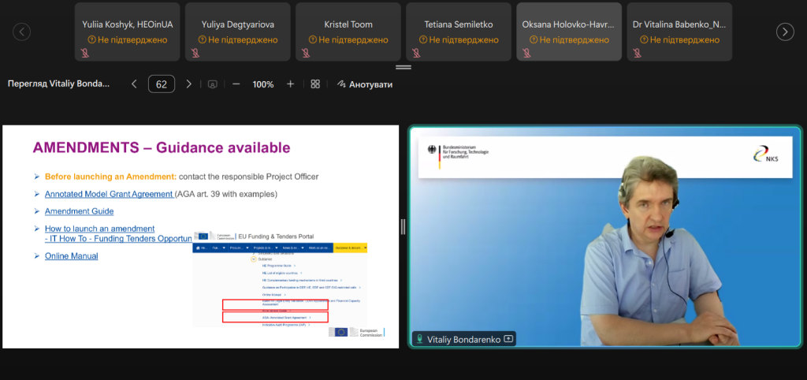Show next participants with right arrow
This screenshot has width=807, height=380.
tap(785, 32)
